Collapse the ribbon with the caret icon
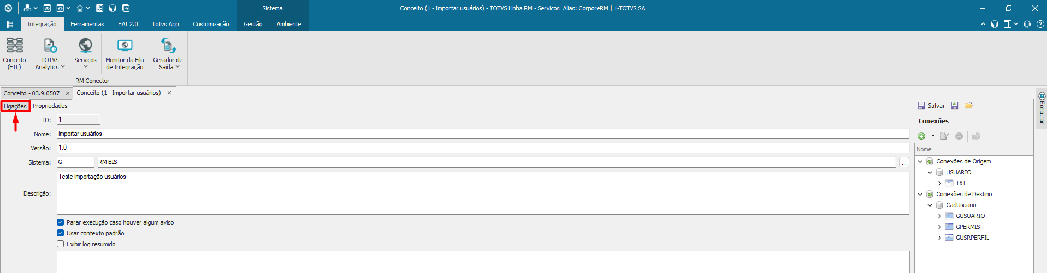Image resolution: width=1047 pixels, height=273 pixels. click(983, 24)
